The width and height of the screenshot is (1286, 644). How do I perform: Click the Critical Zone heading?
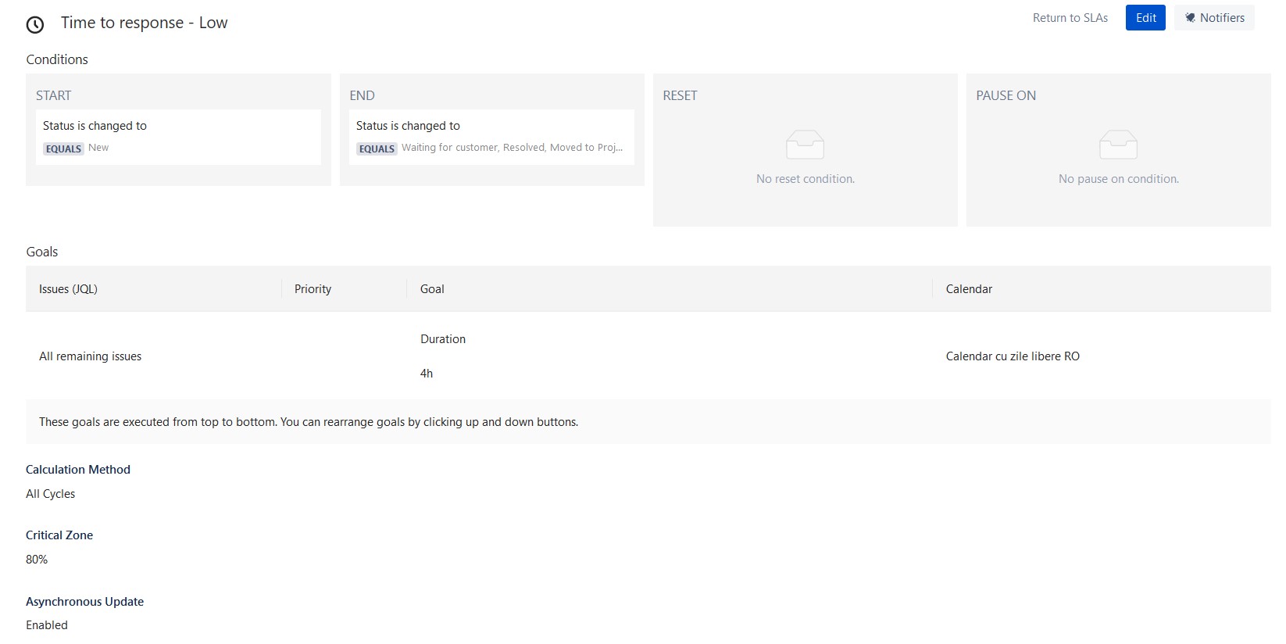coord(59,535)
